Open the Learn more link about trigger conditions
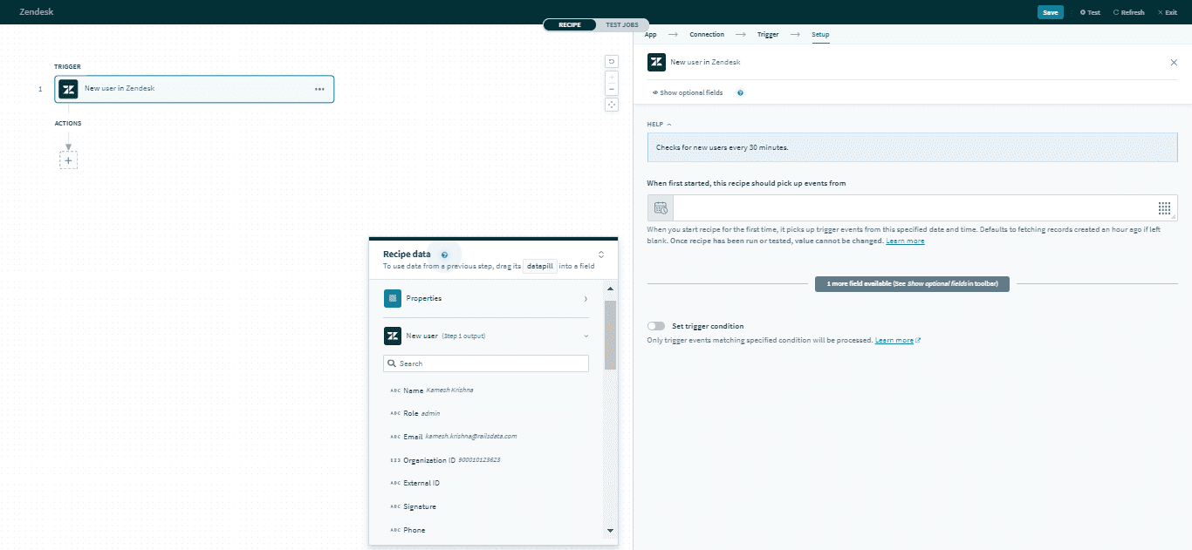Screen dimensions: 1192x550 tap(894, 339)
